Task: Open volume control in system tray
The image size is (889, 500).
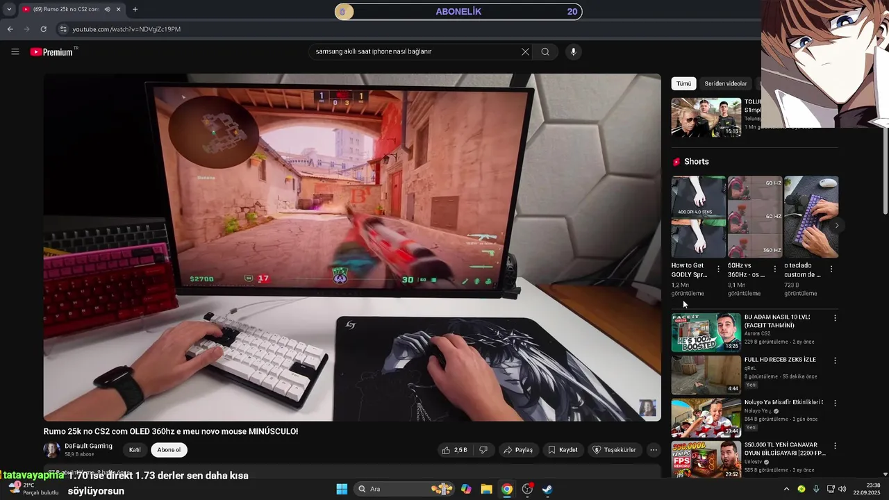Action: tap(842, 489)
